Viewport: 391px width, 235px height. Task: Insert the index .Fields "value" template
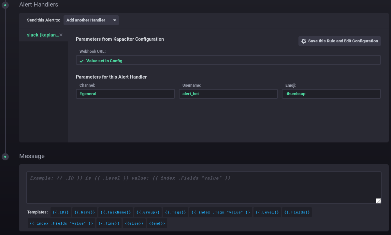point(61,223)
